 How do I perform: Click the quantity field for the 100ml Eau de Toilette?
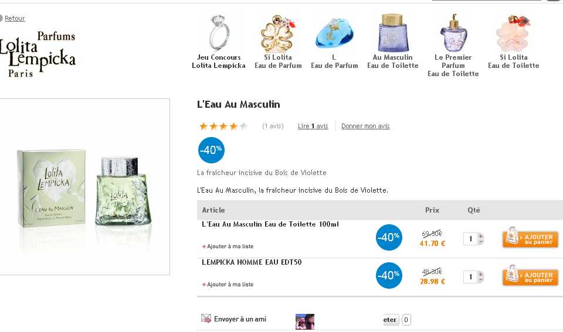pos(470,239)
